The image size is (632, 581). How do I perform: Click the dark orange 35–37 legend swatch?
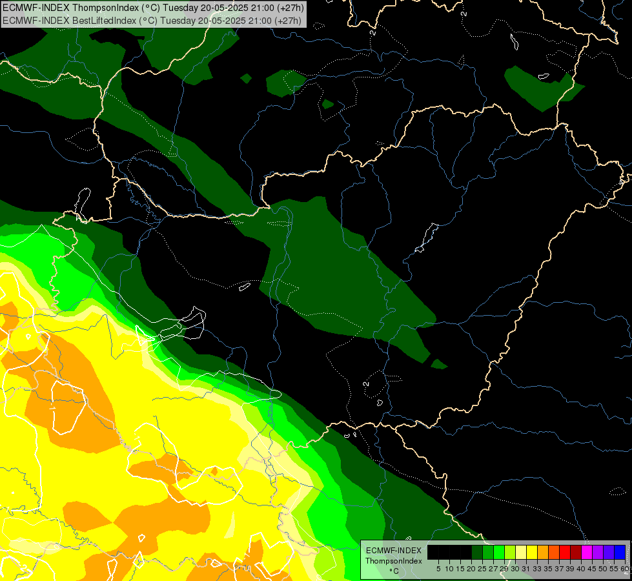click(554, 552)
